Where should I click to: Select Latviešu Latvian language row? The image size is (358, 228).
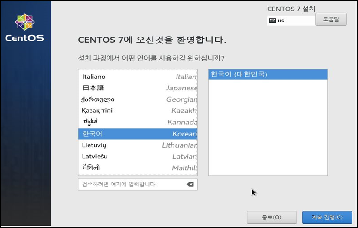(138, 157)
